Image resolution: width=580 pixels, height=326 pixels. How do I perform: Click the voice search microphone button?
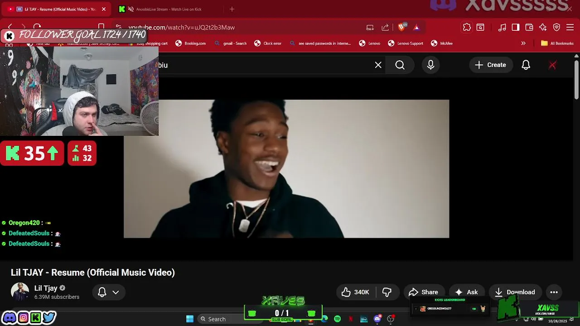coord(430,65)
